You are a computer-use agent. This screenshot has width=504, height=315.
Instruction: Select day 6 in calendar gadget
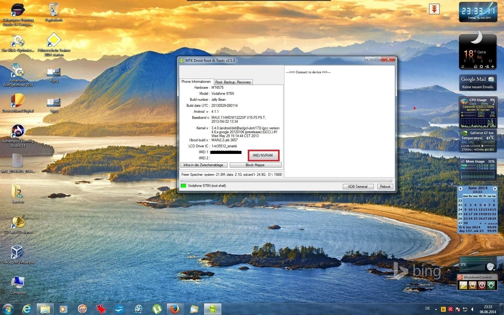click(485, 205)
